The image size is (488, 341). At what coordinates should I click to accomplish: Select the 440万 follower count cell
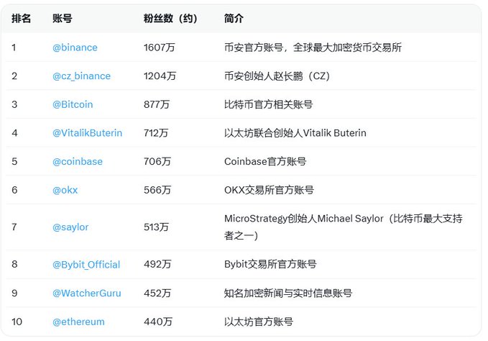tap(158, 322)
